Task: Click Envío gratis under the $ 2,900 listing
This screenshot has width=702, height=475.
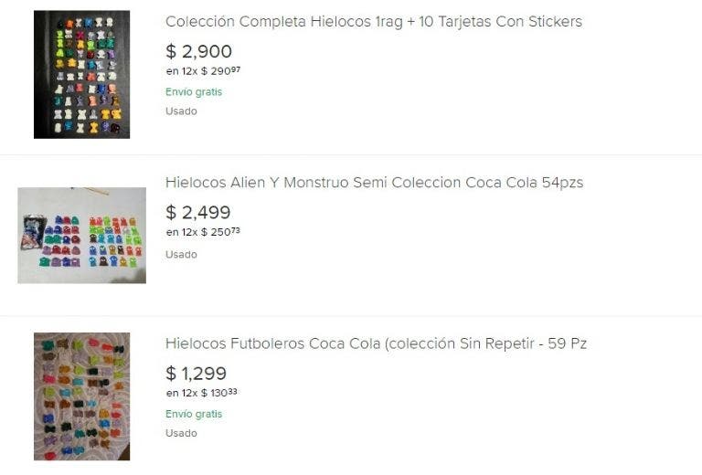Action: click(x=194, y=91)
